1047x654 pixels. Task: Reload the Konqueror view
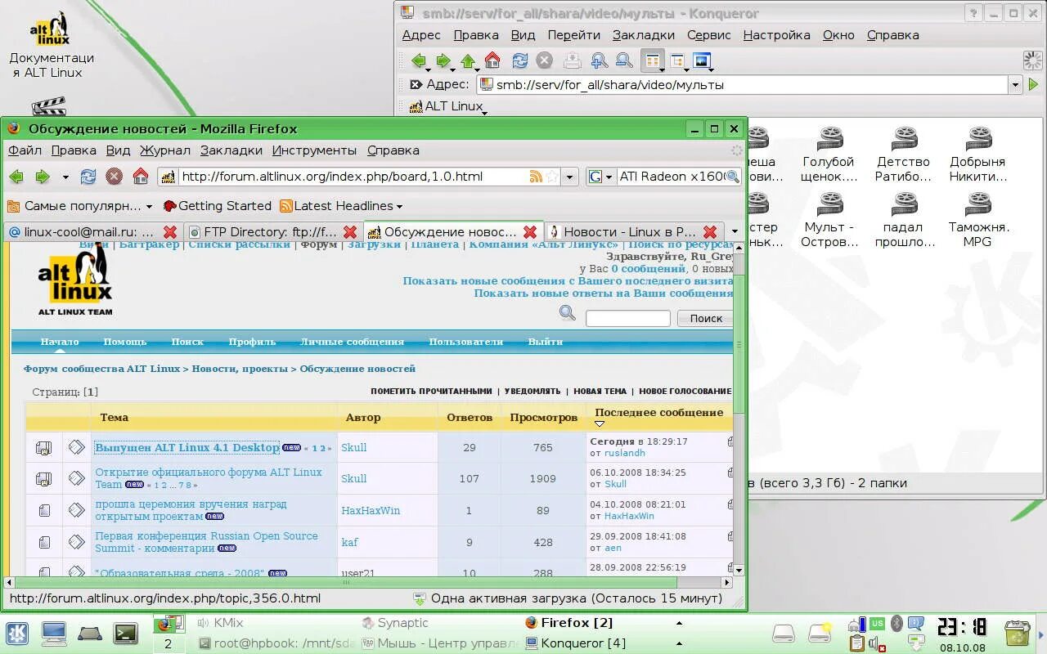[x=519, y=60]
